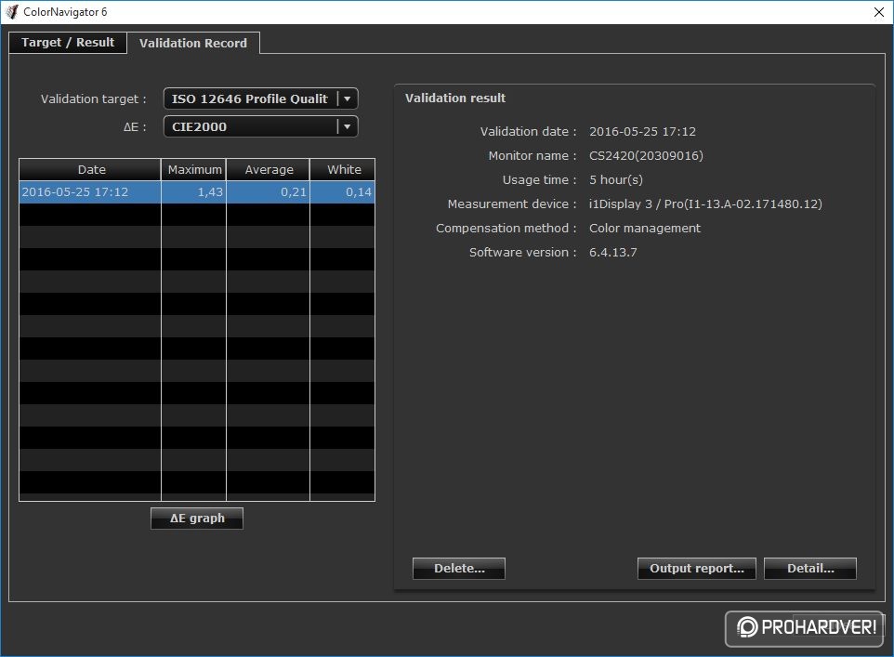894x657 pixels.
Task: Sort by the Date column header
Action: [x=90, y=169]
